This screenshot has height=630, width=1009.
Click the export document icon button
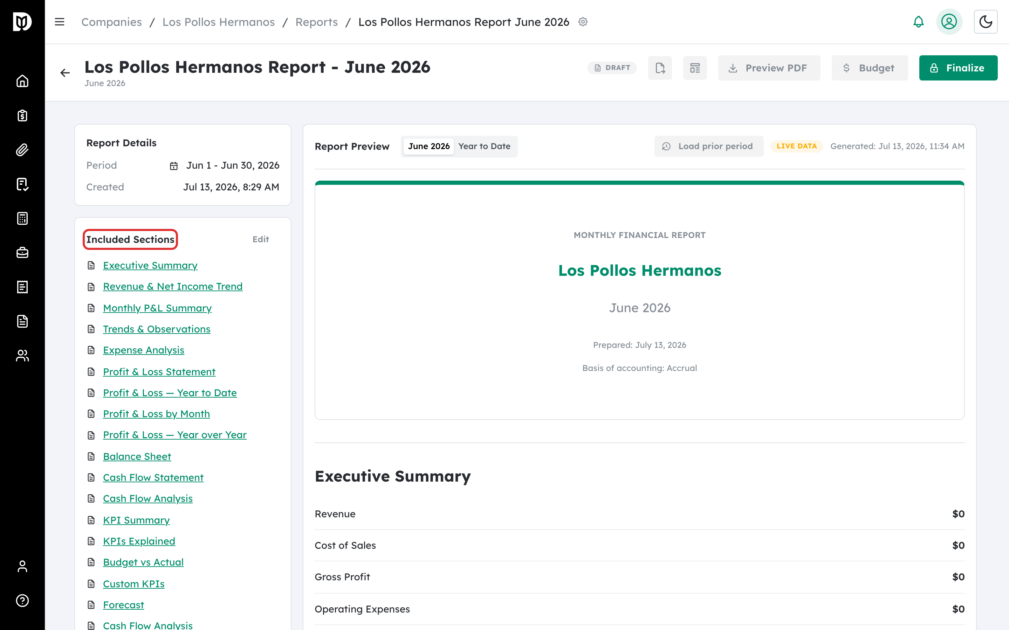660,68
